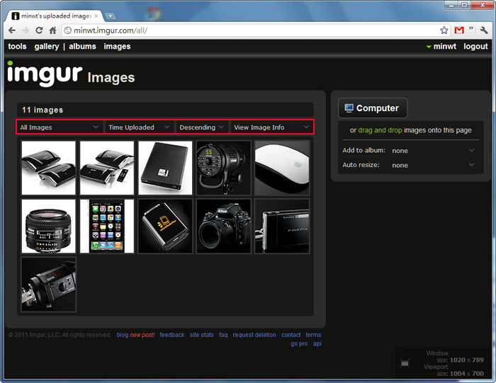This screenshot has height=383, width=496.
Task: Open the Chrome wrench menu
Action: pos(484,30)
